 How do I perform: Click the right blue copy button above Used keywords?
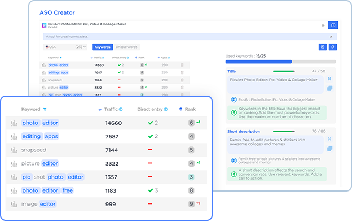coord(333,47)
